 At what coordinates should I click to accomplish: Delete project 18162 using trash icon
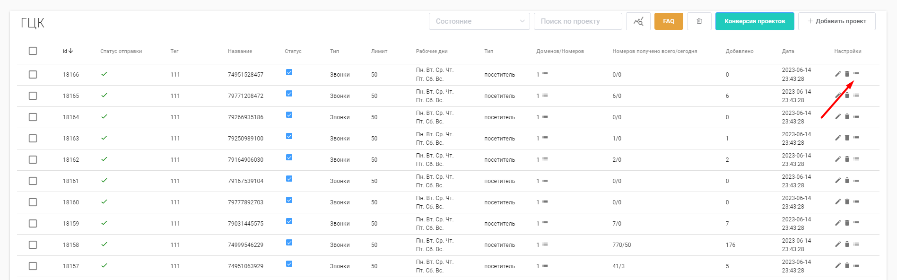tap(847, 159)
